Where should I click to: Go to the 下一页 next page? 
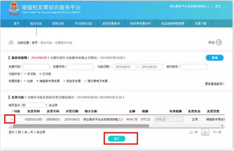pos(217,133)
